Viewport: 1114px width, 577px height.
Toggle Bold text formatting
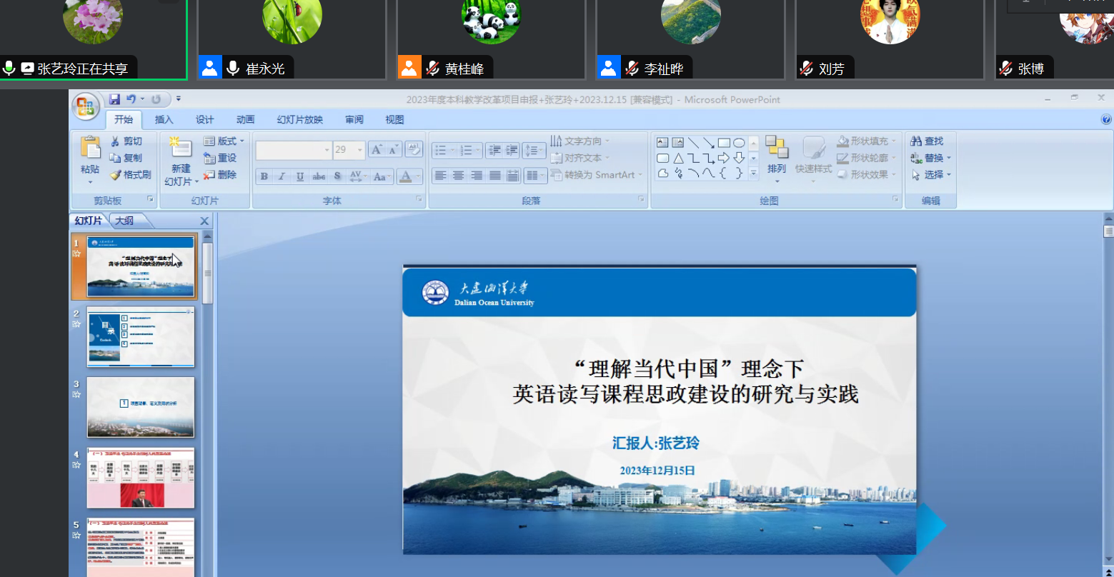tap(264, 176)
